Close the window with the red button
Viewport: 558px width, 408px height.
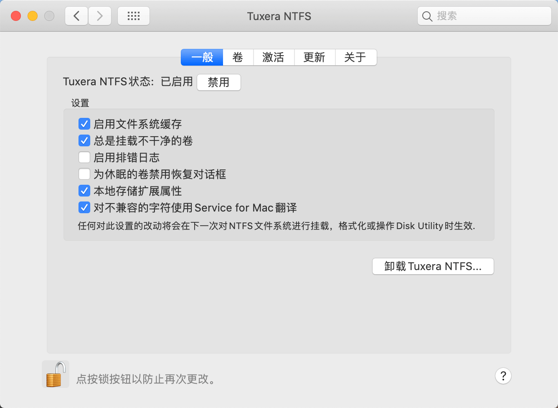click(16, 16)
